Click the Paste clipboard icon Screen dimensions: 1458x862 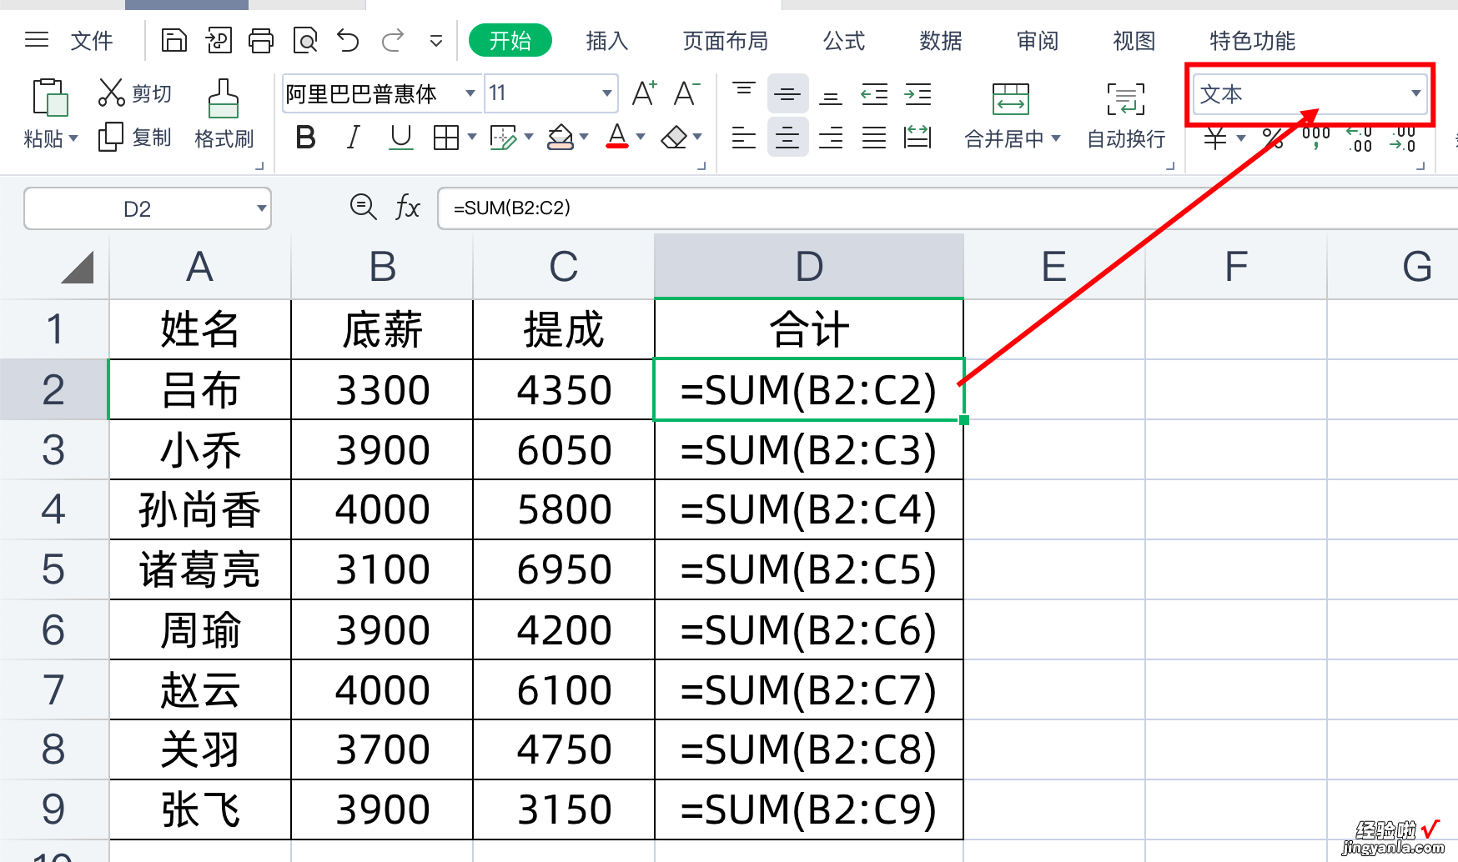pyautogui.click(x=50, y=98)
